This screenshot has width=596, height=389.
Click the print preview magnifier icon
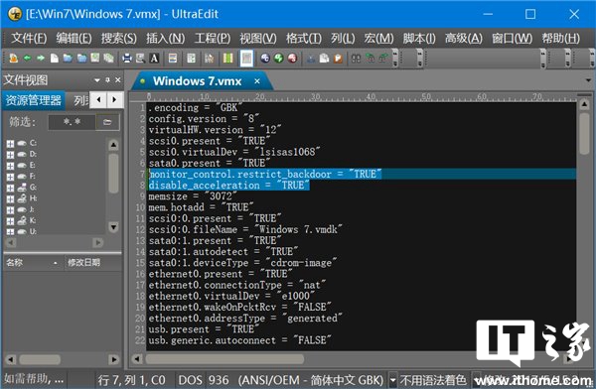[x=140, y=59]
